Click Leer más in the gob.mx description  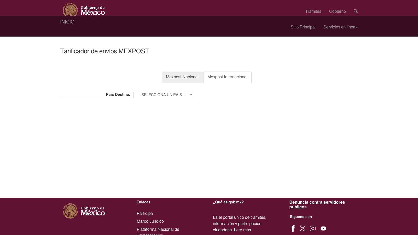click(x=242, y=230)
